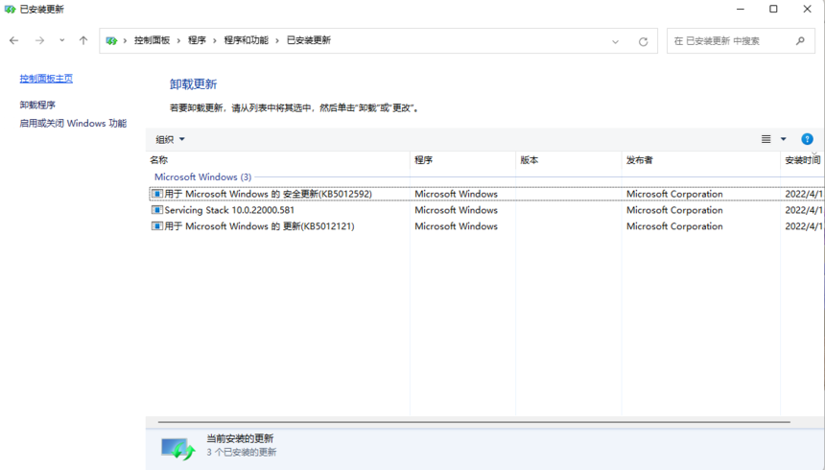
Task: Click Microsoft Corporation in KB5012592 row
Action: click(674, 194)
